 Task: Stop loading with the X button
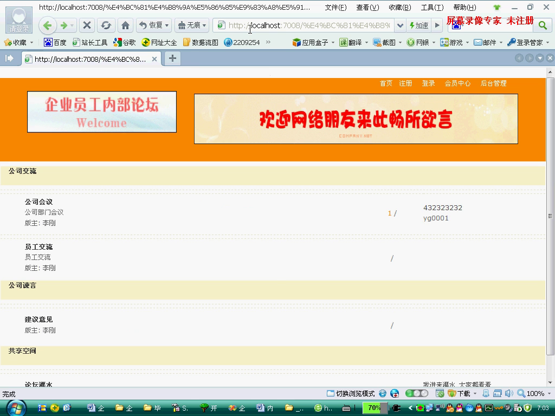(x=87, y=25)
